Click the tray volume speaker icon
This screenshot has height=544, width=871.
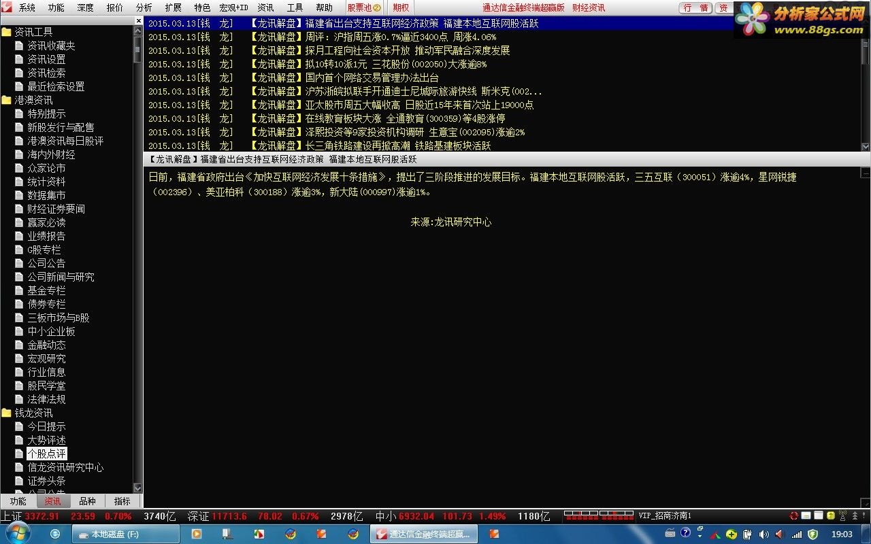763,534
